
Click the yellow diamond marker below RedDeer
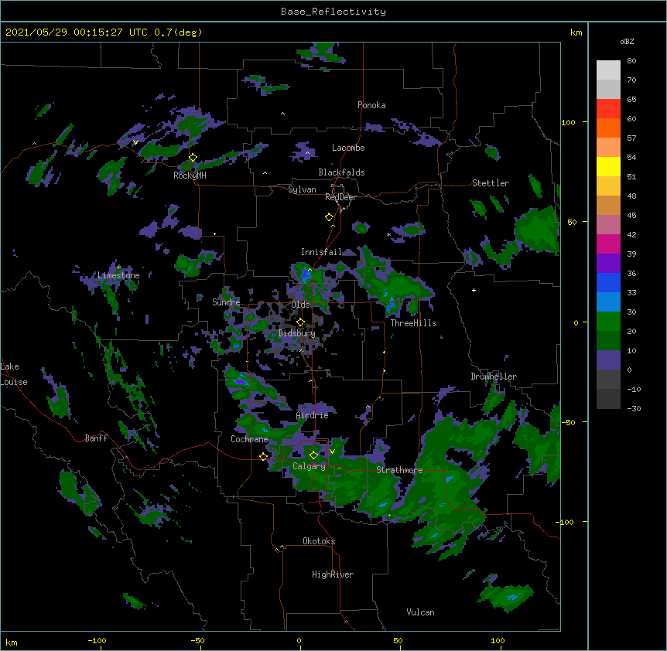330,217
